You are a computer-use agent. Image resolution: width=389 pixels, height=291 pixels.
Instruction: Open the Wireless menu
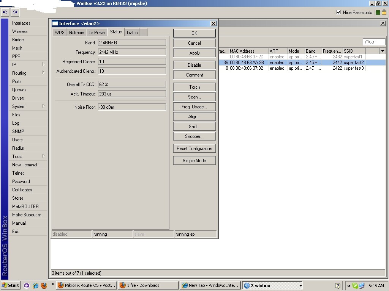20,31
